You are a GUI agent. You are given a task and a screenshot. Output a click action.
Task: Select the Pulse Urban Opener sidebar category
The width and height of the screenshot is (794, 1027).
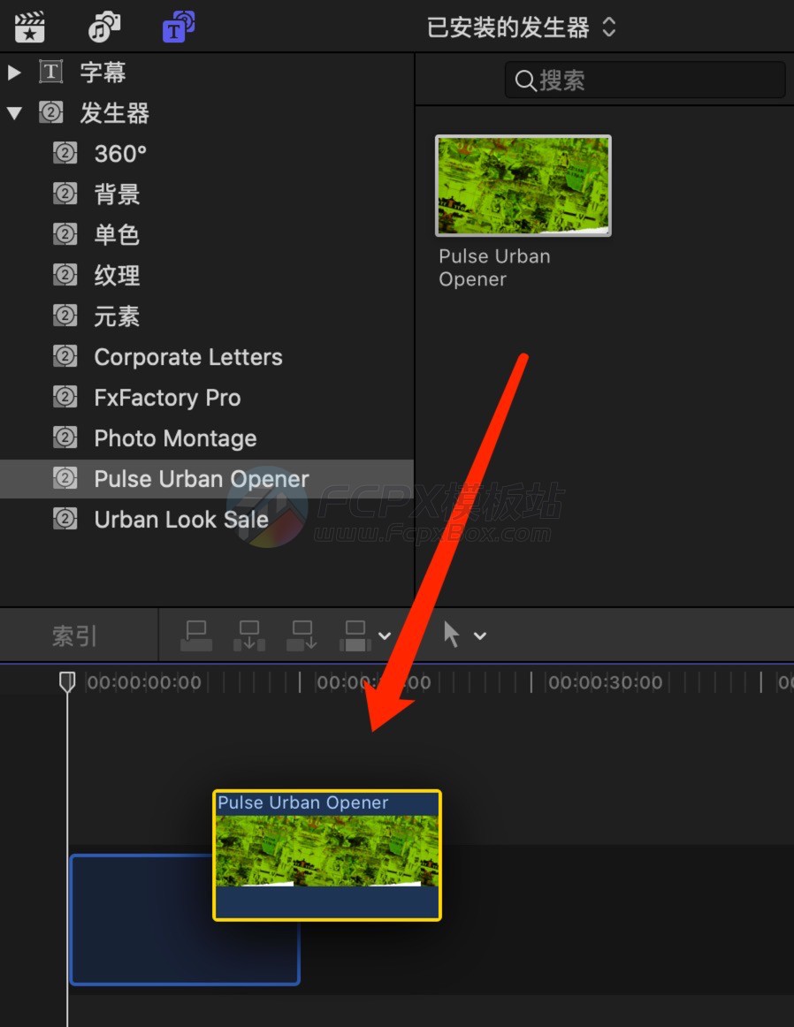(x=206, y=479)
